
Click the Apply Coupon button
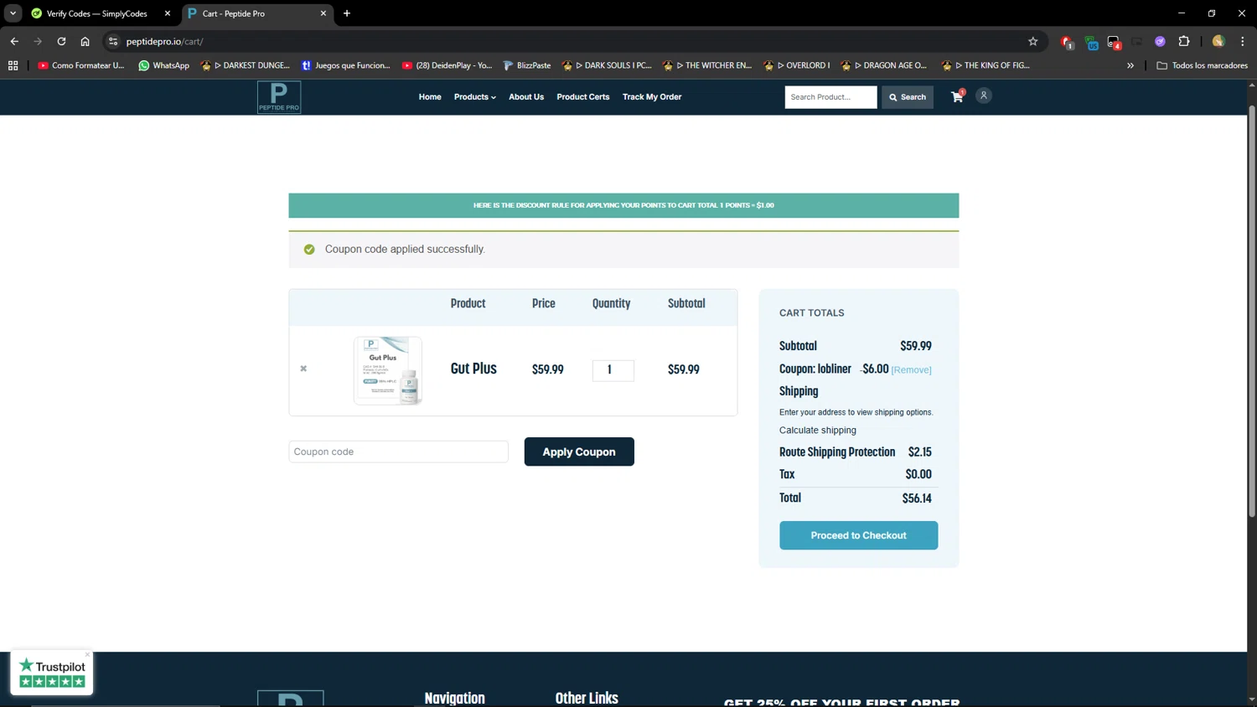point(579,452)
